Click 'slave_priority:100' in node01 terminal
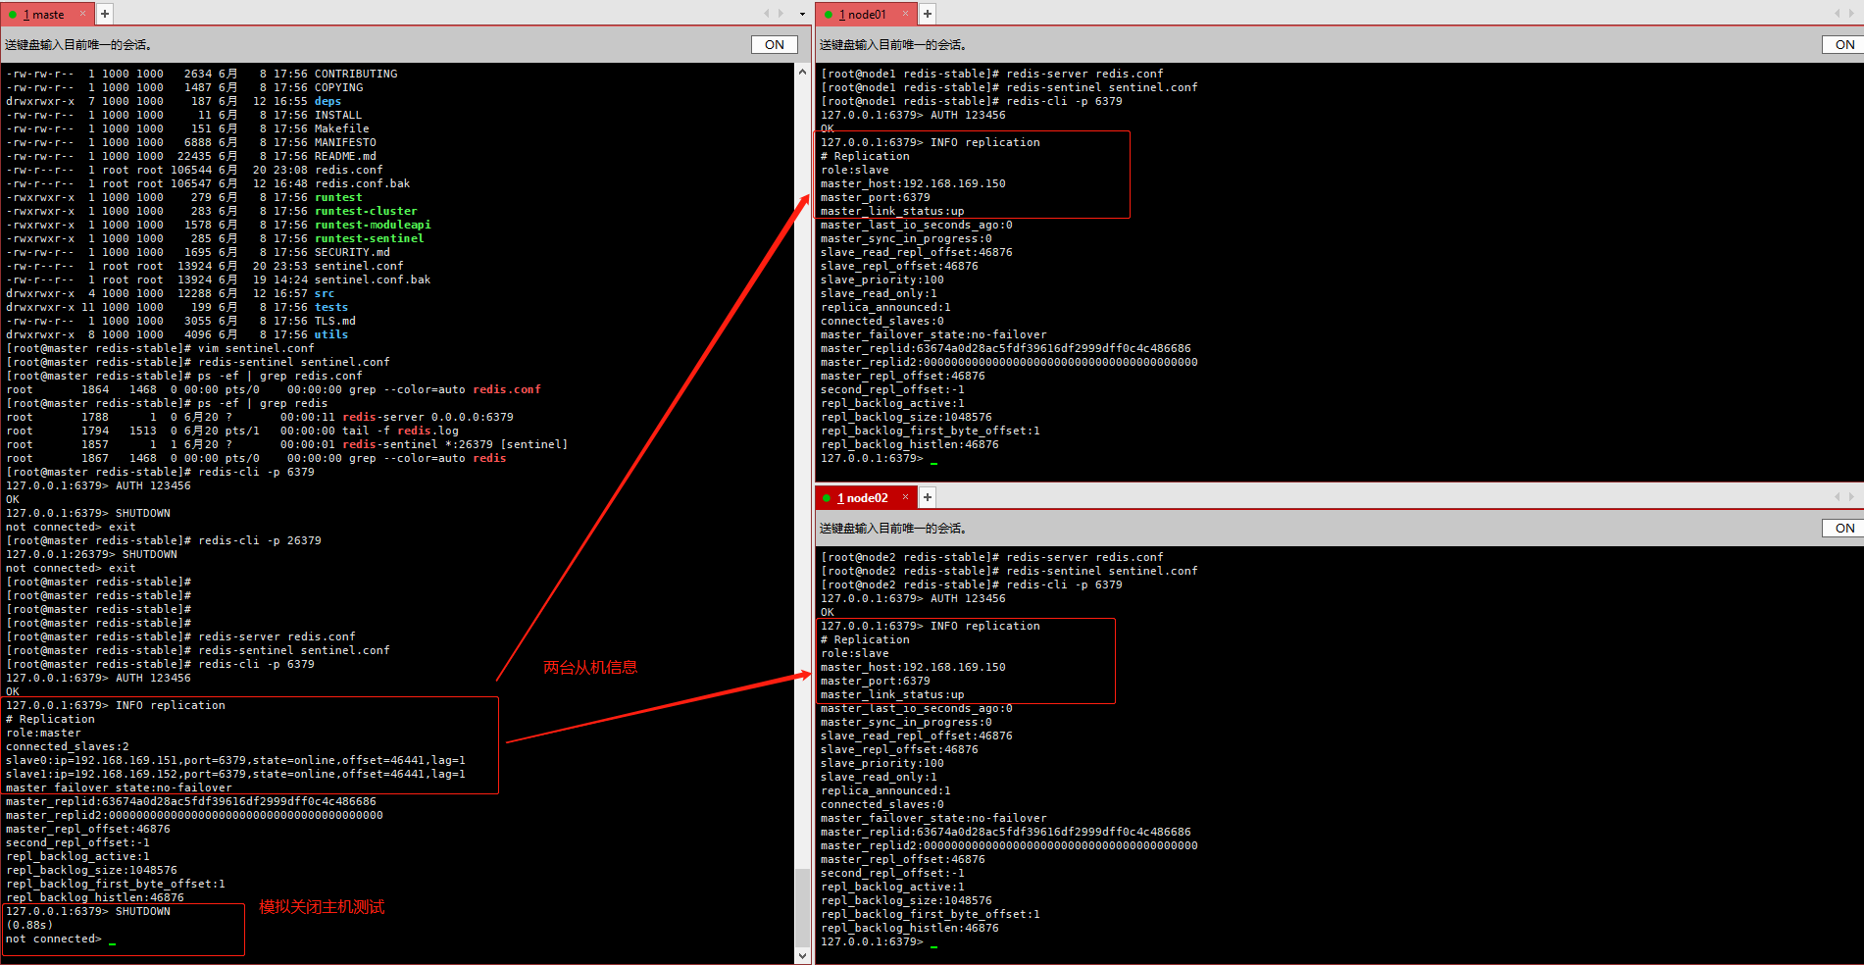Screen dimensions: 1864x965 coord(882,280)
